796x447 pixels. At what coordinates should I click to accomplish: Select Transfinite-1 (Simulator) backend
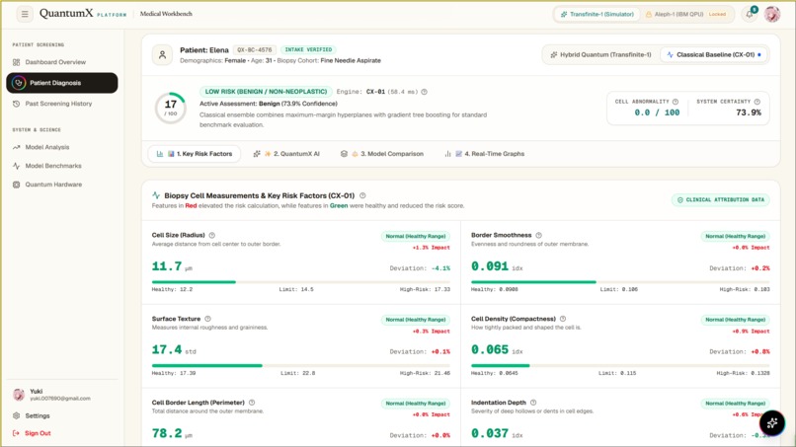click(597, 14)
